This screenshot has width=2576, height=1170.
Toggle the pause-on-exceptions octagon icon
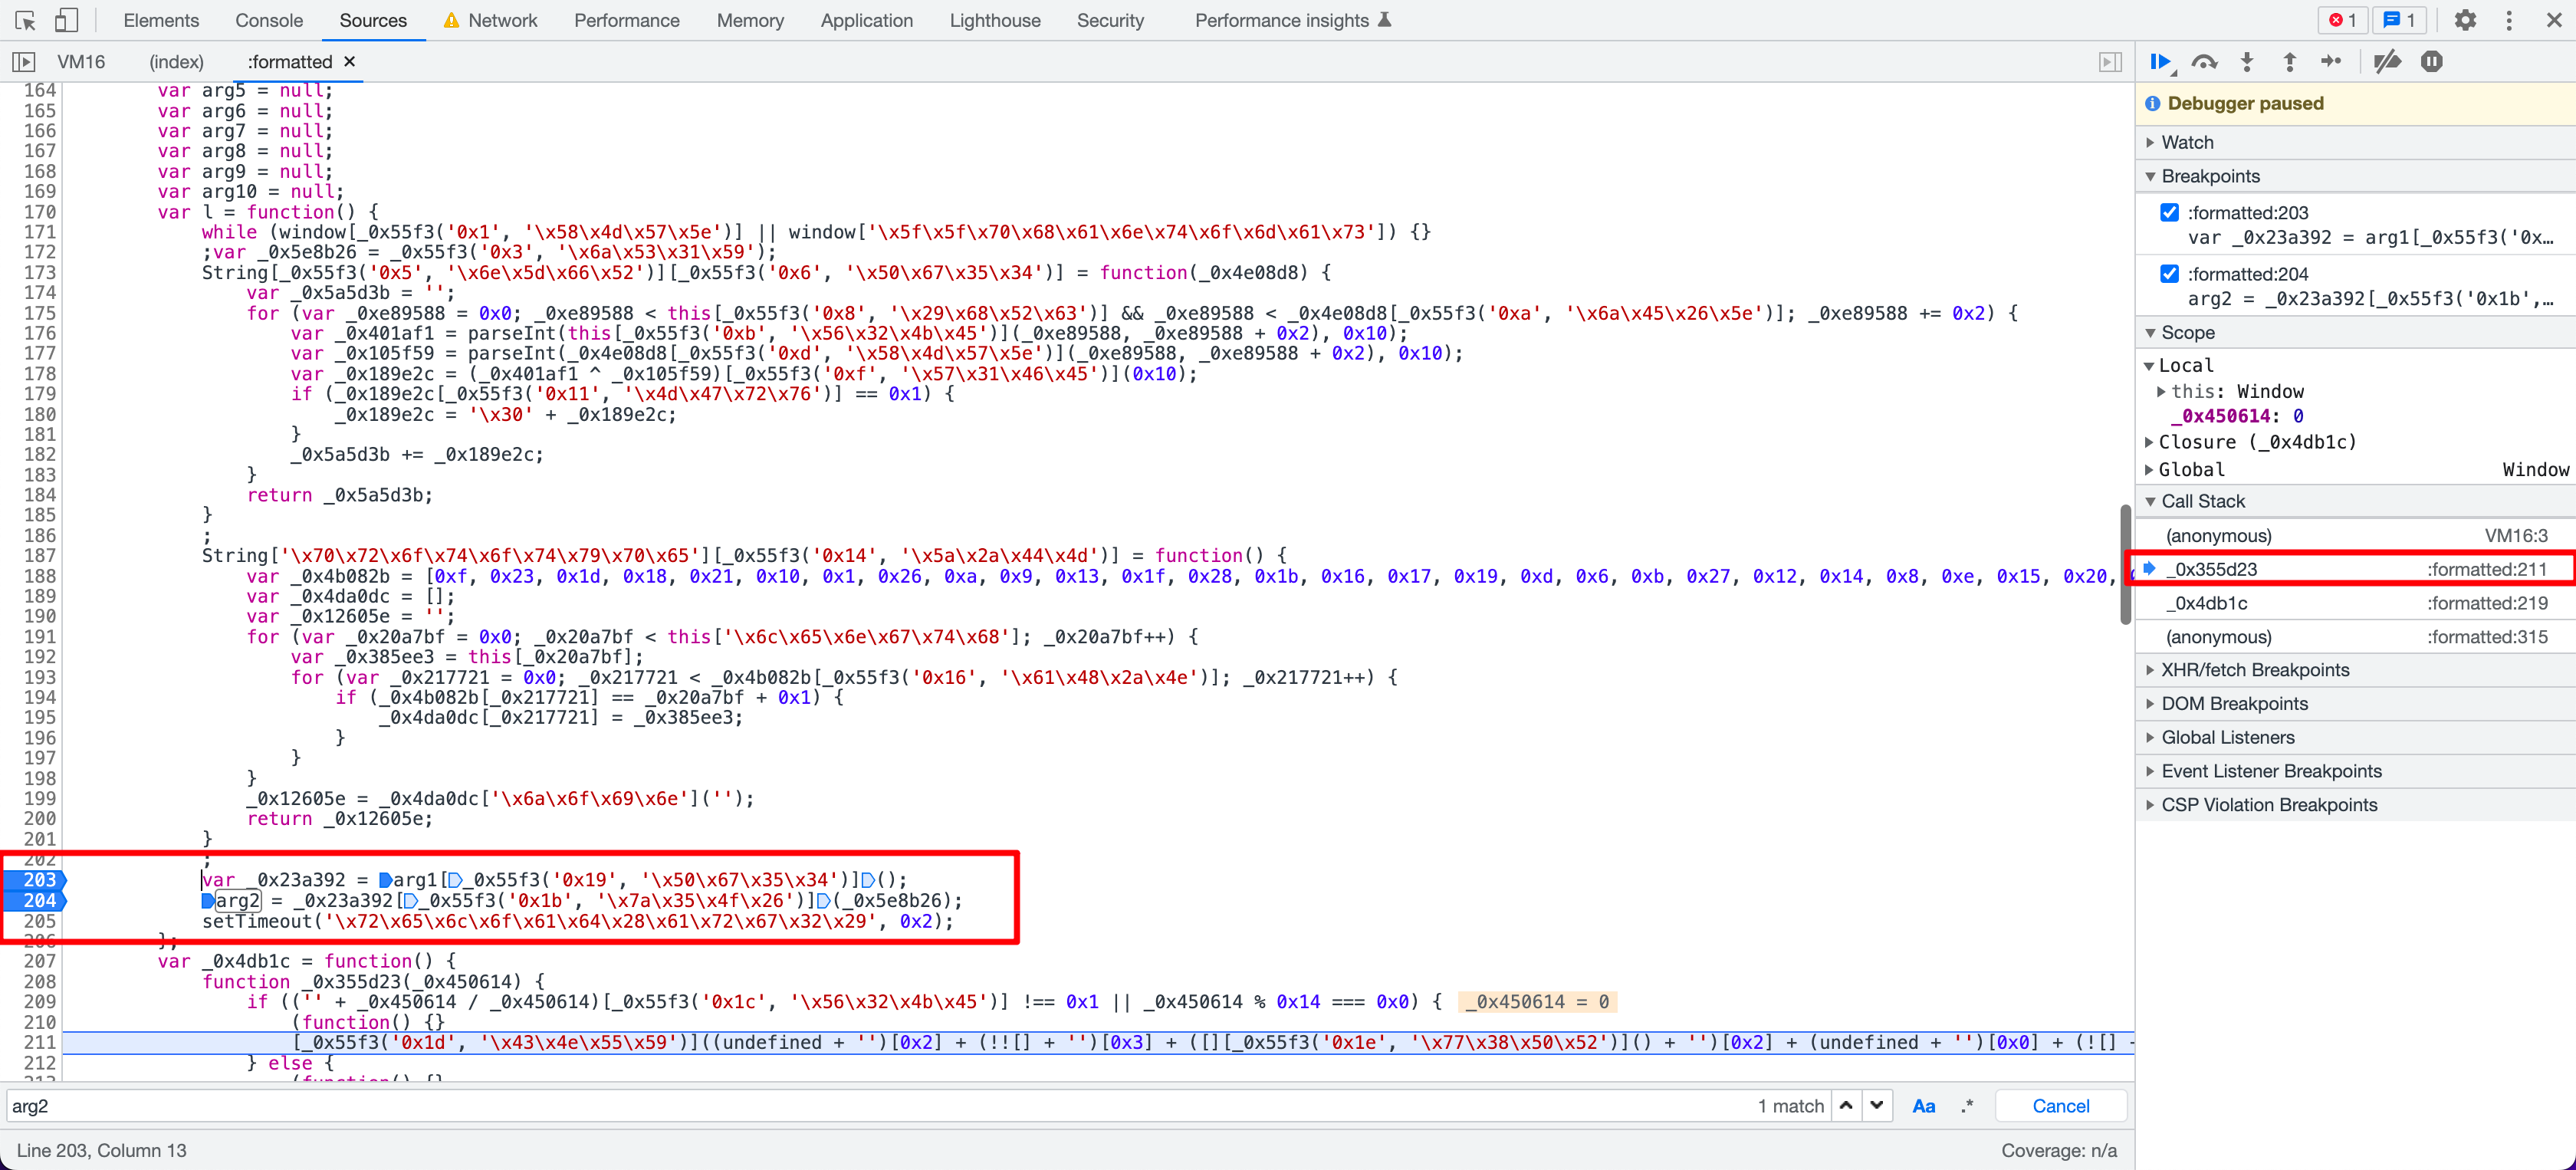(2431, 61)
